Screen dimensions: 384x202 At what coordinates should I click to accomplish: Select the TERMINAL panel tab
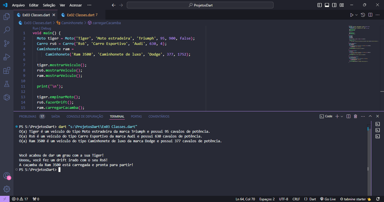coord(117,116)
